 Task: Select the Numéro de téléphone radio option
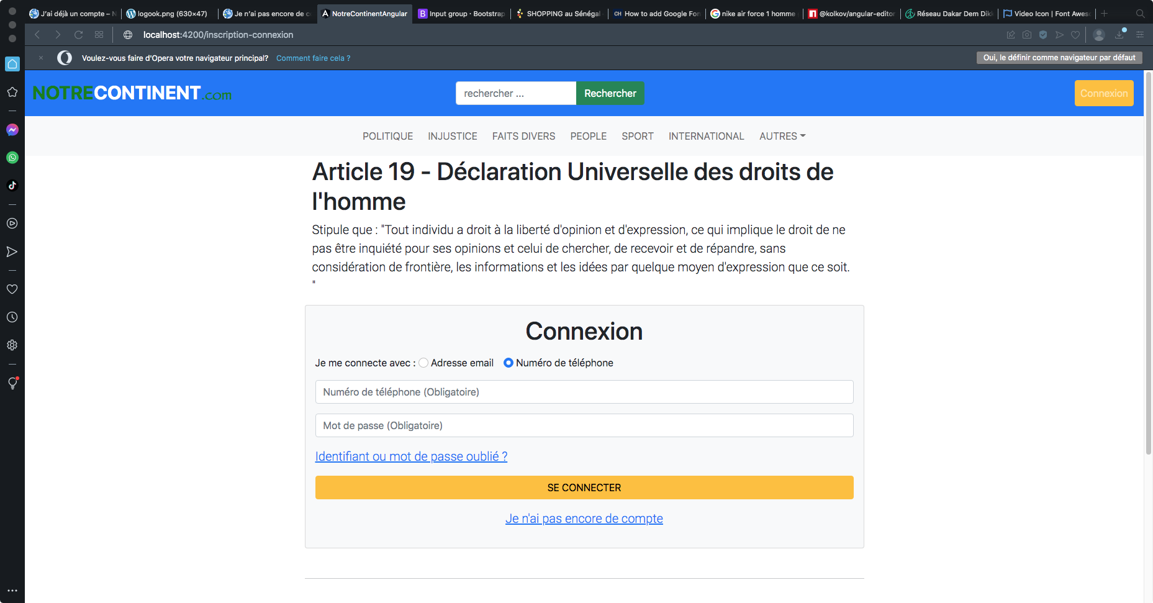[x=509, y=363]
